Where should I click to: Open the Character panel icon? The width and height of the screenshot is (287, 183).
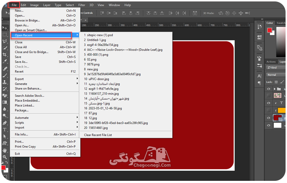pos(259,76)
